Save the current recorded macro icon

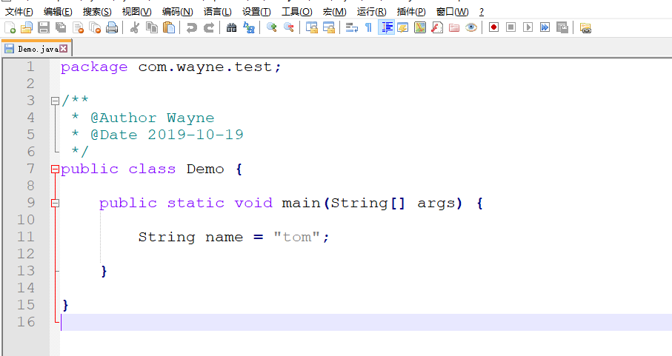pos(562,28)
